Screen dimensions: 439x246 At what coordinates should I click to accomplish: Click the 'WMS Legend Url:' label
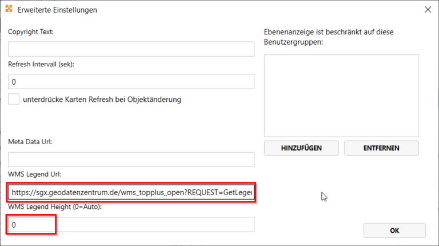click(34, 174)
